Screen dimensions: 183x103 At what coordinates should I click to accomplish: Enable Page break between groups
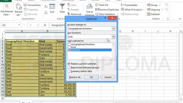pyautogui.click(x=69, y=68)
